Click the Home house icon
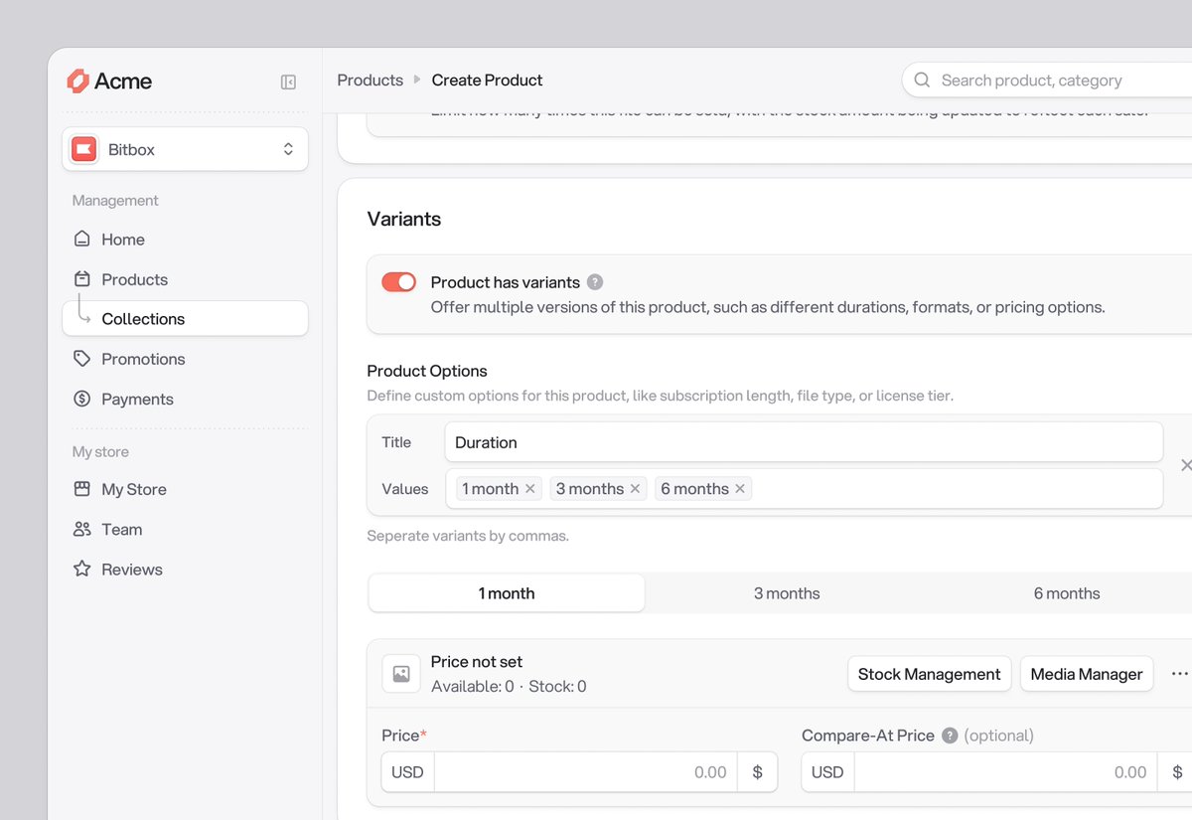The image size is (1192, 820). (82, 240)
